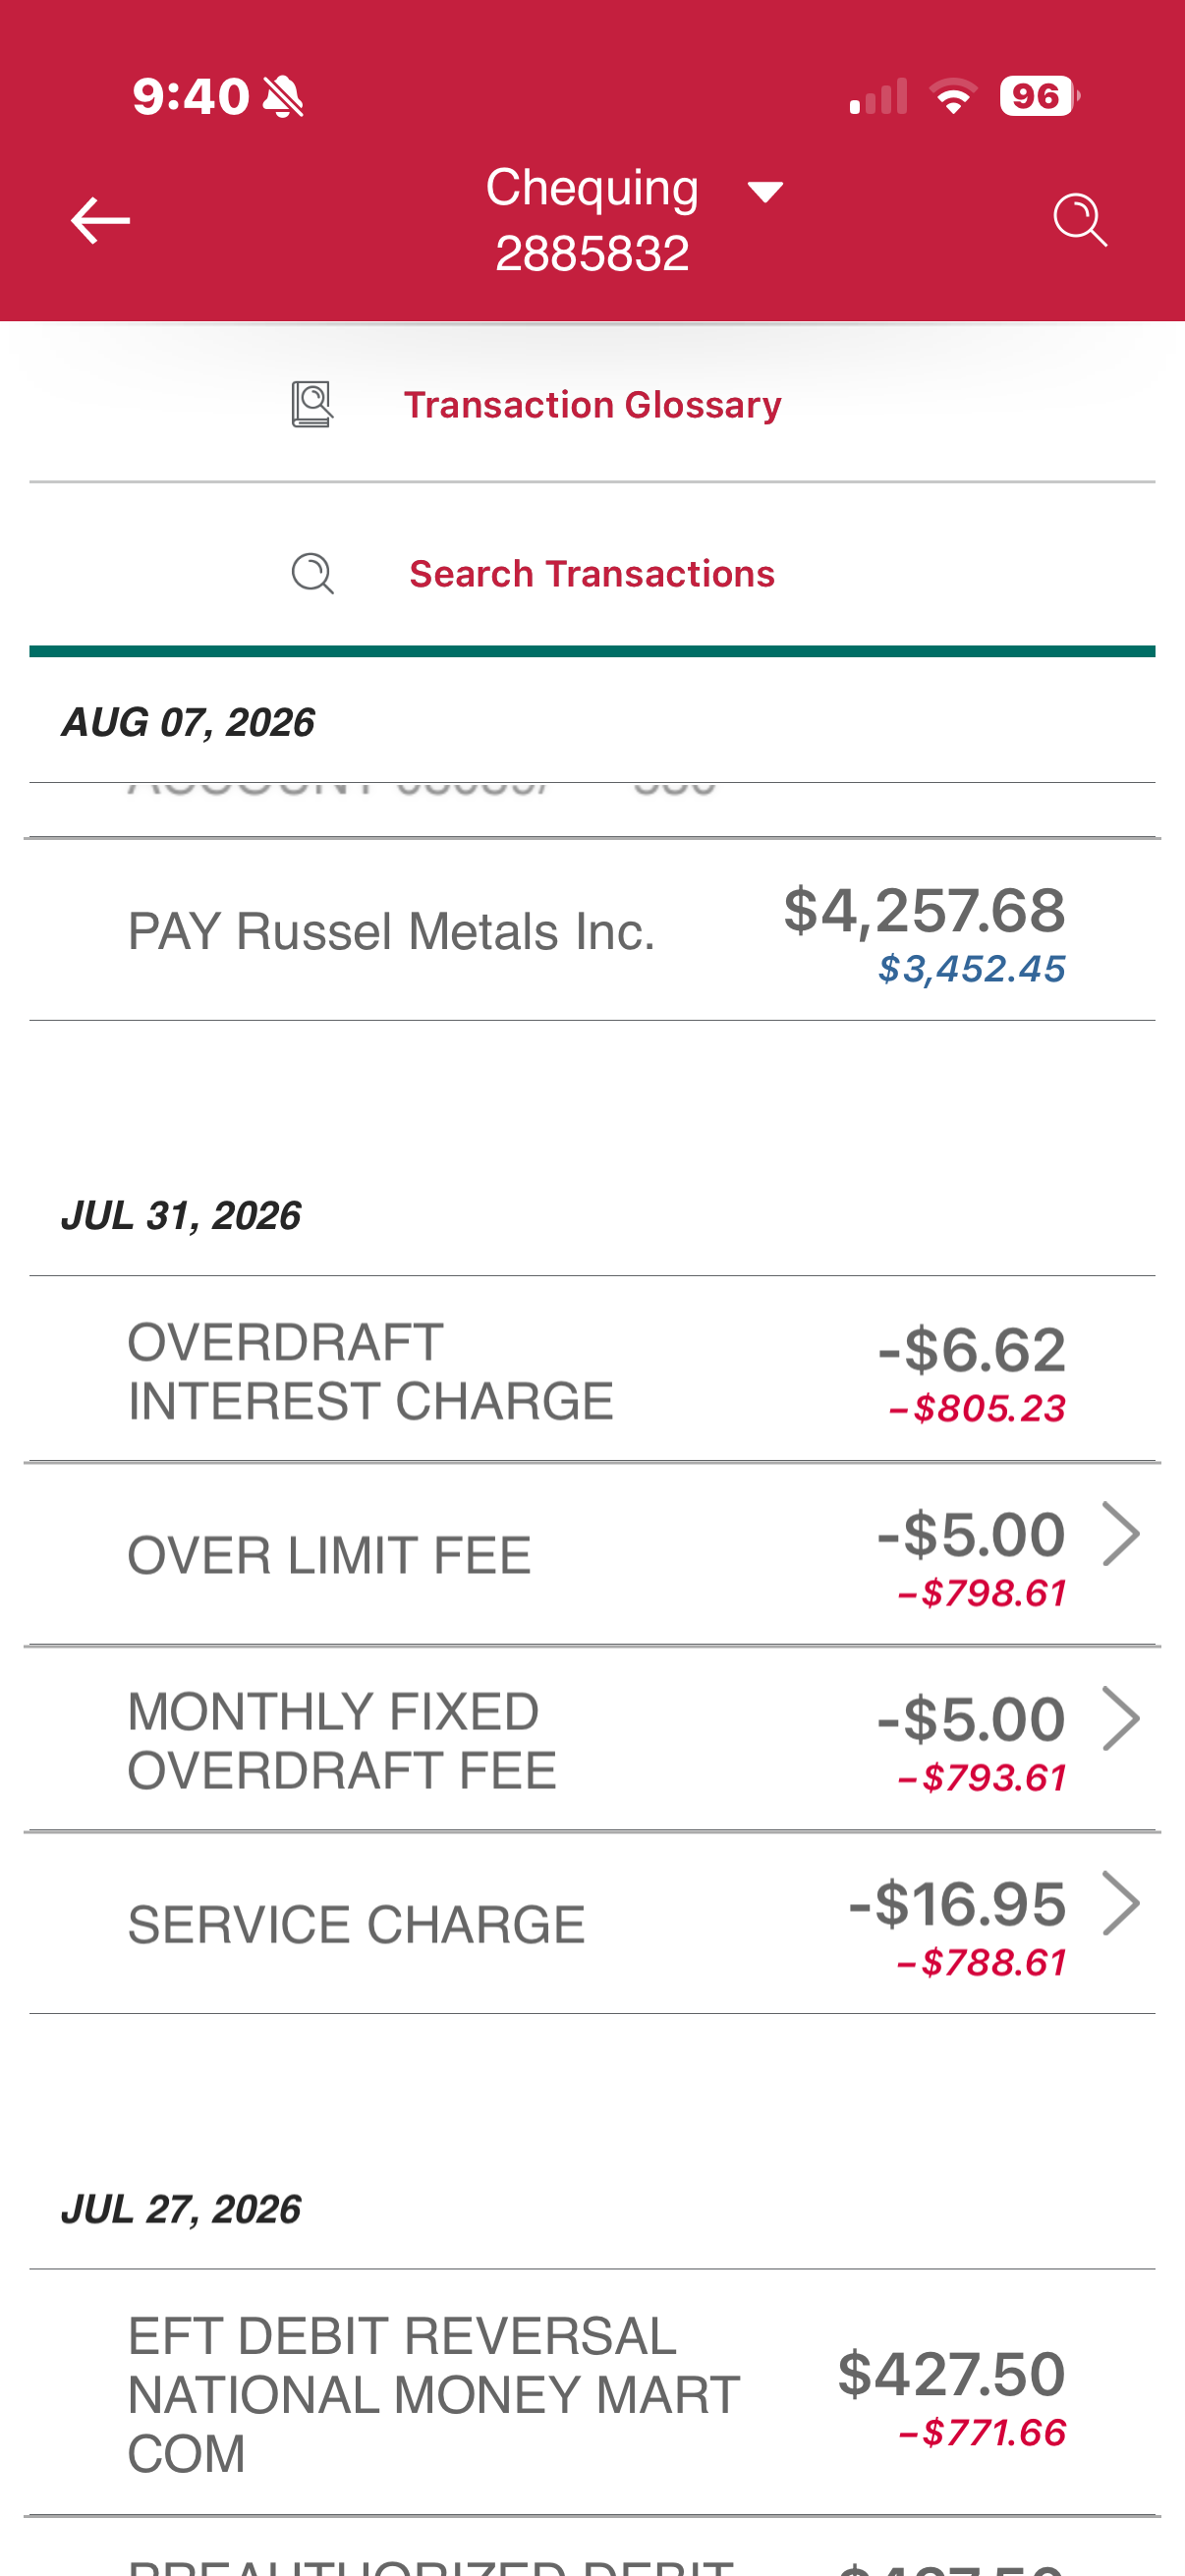Select the OVERDRAFT INTEREST CHARGE transaction
Screen dimensions: 1185x2576
pos(592,1370)
